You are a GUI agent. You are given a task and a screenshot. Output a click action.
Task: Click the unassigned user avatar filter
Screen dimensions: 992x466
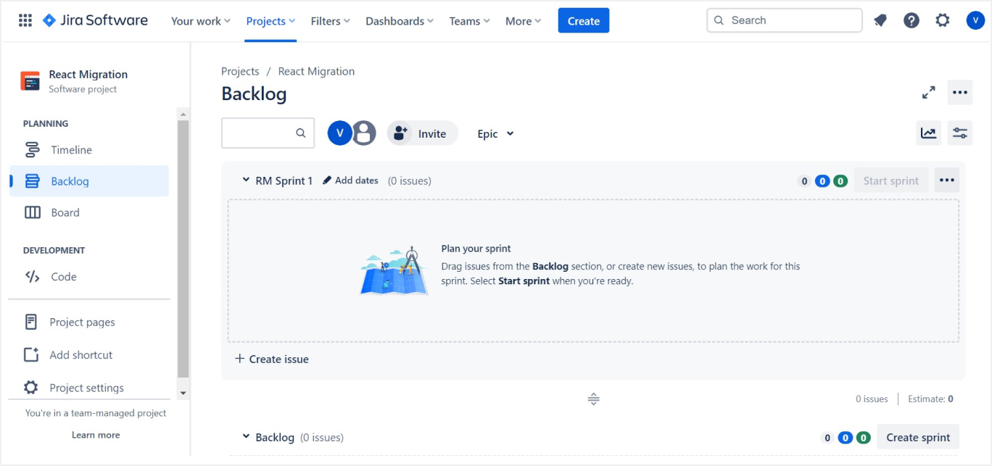[x=365, y=133]
